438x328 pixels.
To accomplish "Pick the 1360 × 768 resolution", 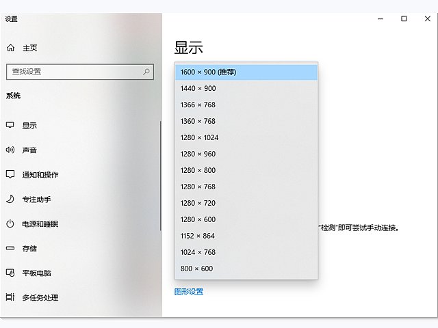I will point(246,122).
